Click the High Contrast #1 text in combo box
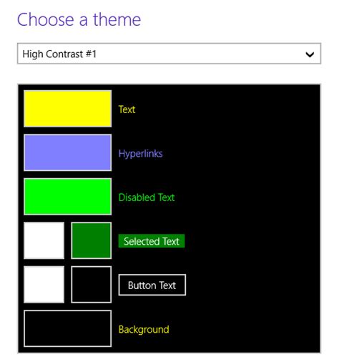 (x=59, y=54)
